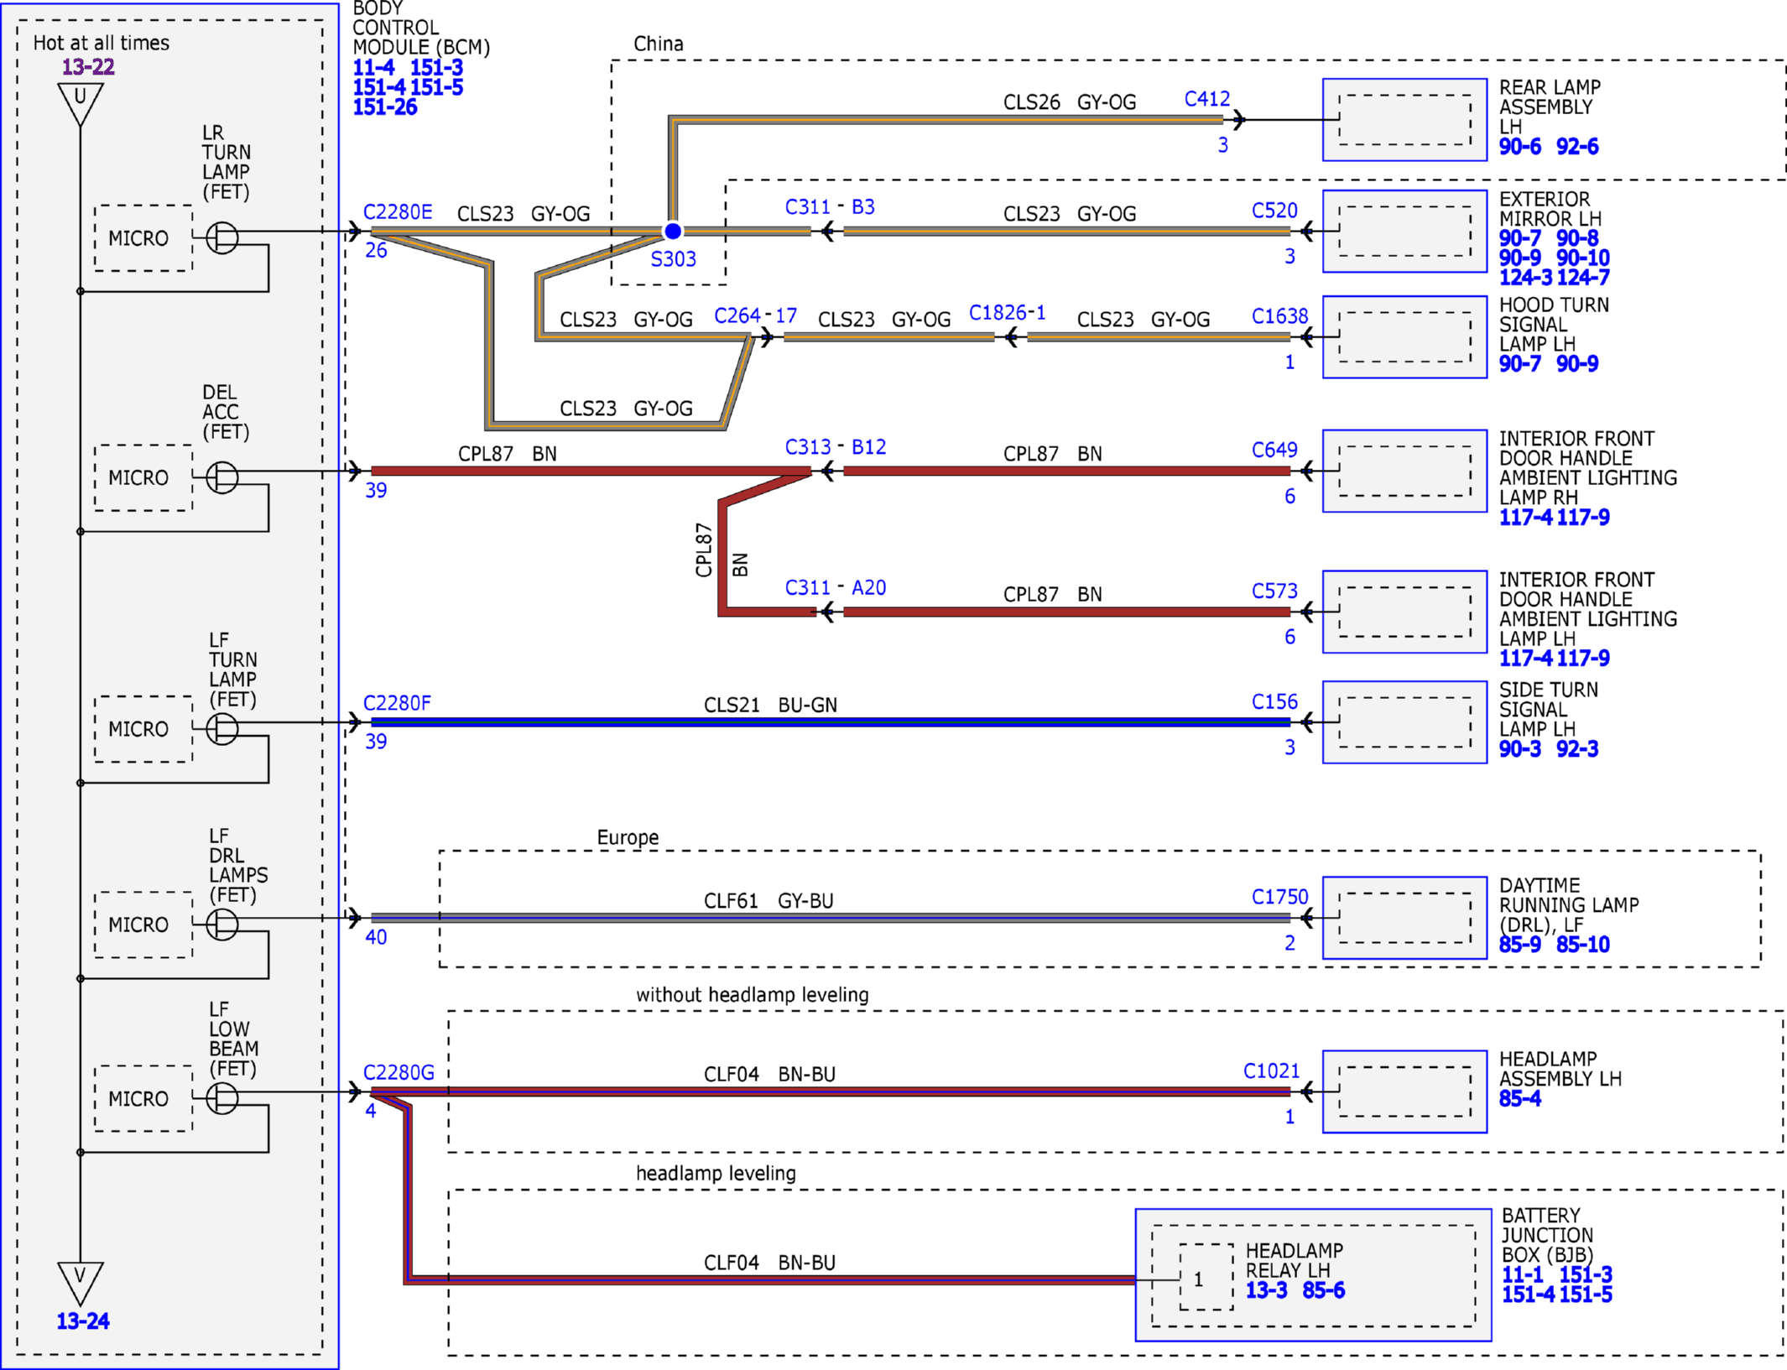Click connector label C156
This screenshot has height=1370, width=1787.
(x=1274, y=702)
